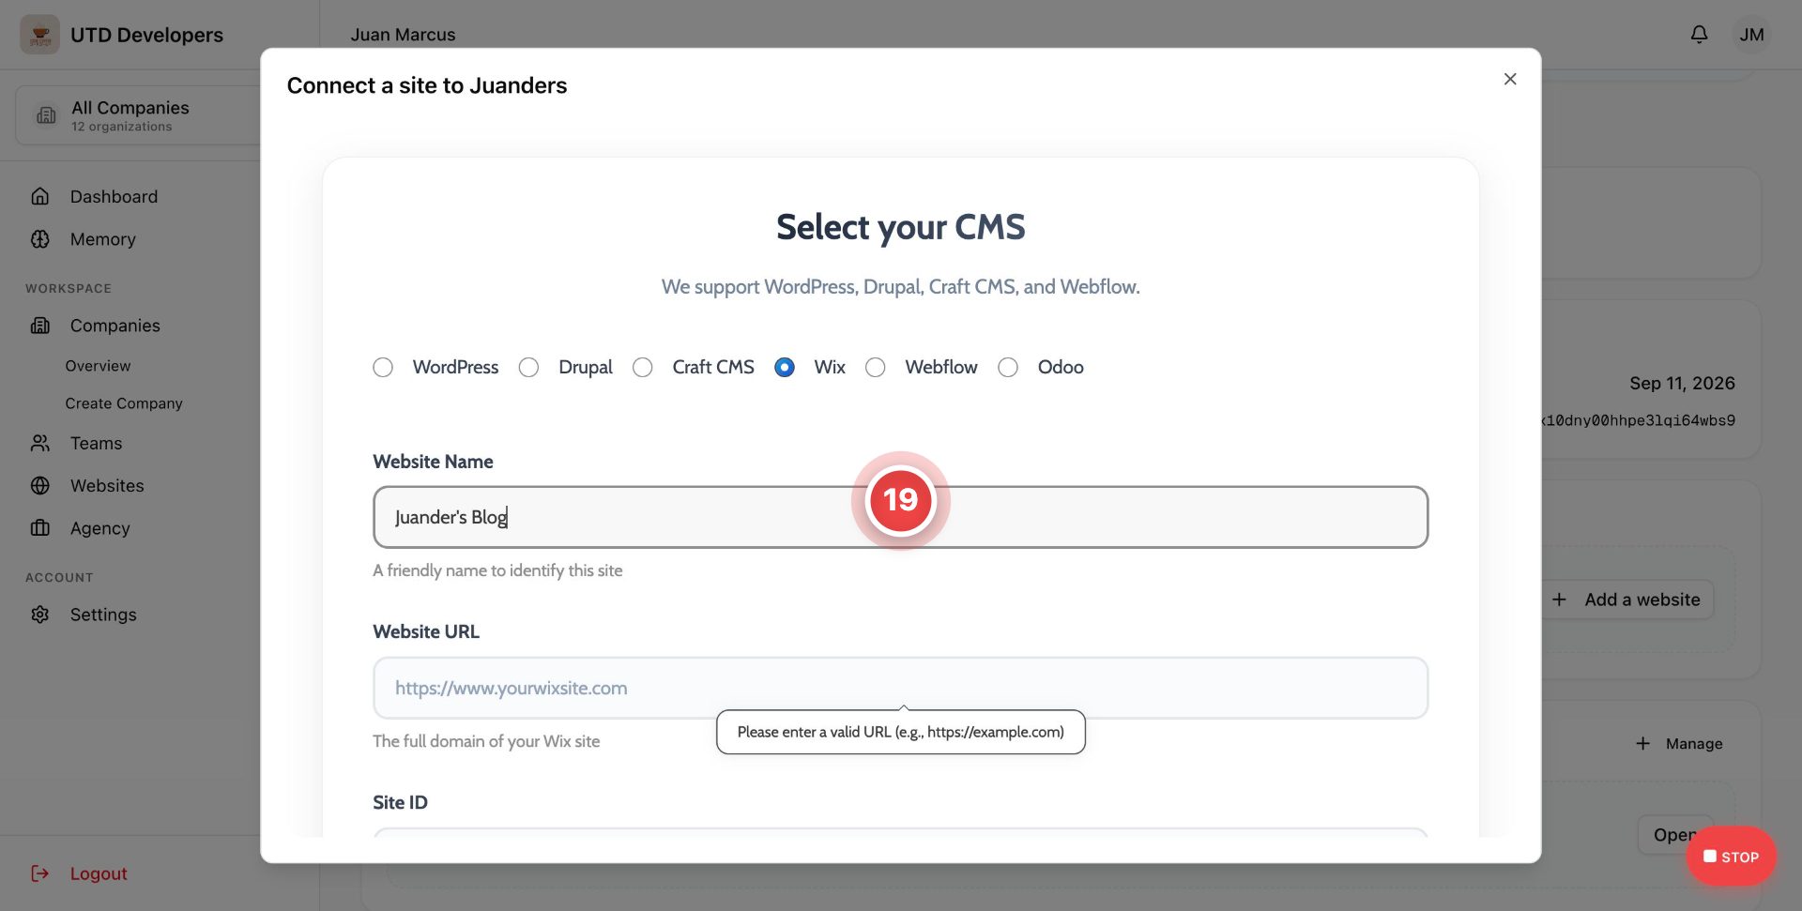Click the Agency briefcase icon
This screenshot has height=911, width=1802.
click(x=40, y=528)
